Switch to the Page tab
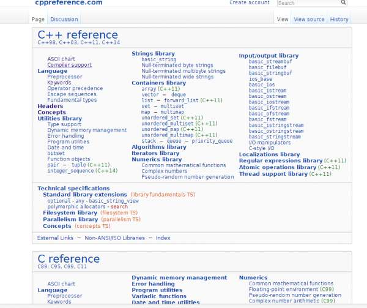 tap(38, 20)
